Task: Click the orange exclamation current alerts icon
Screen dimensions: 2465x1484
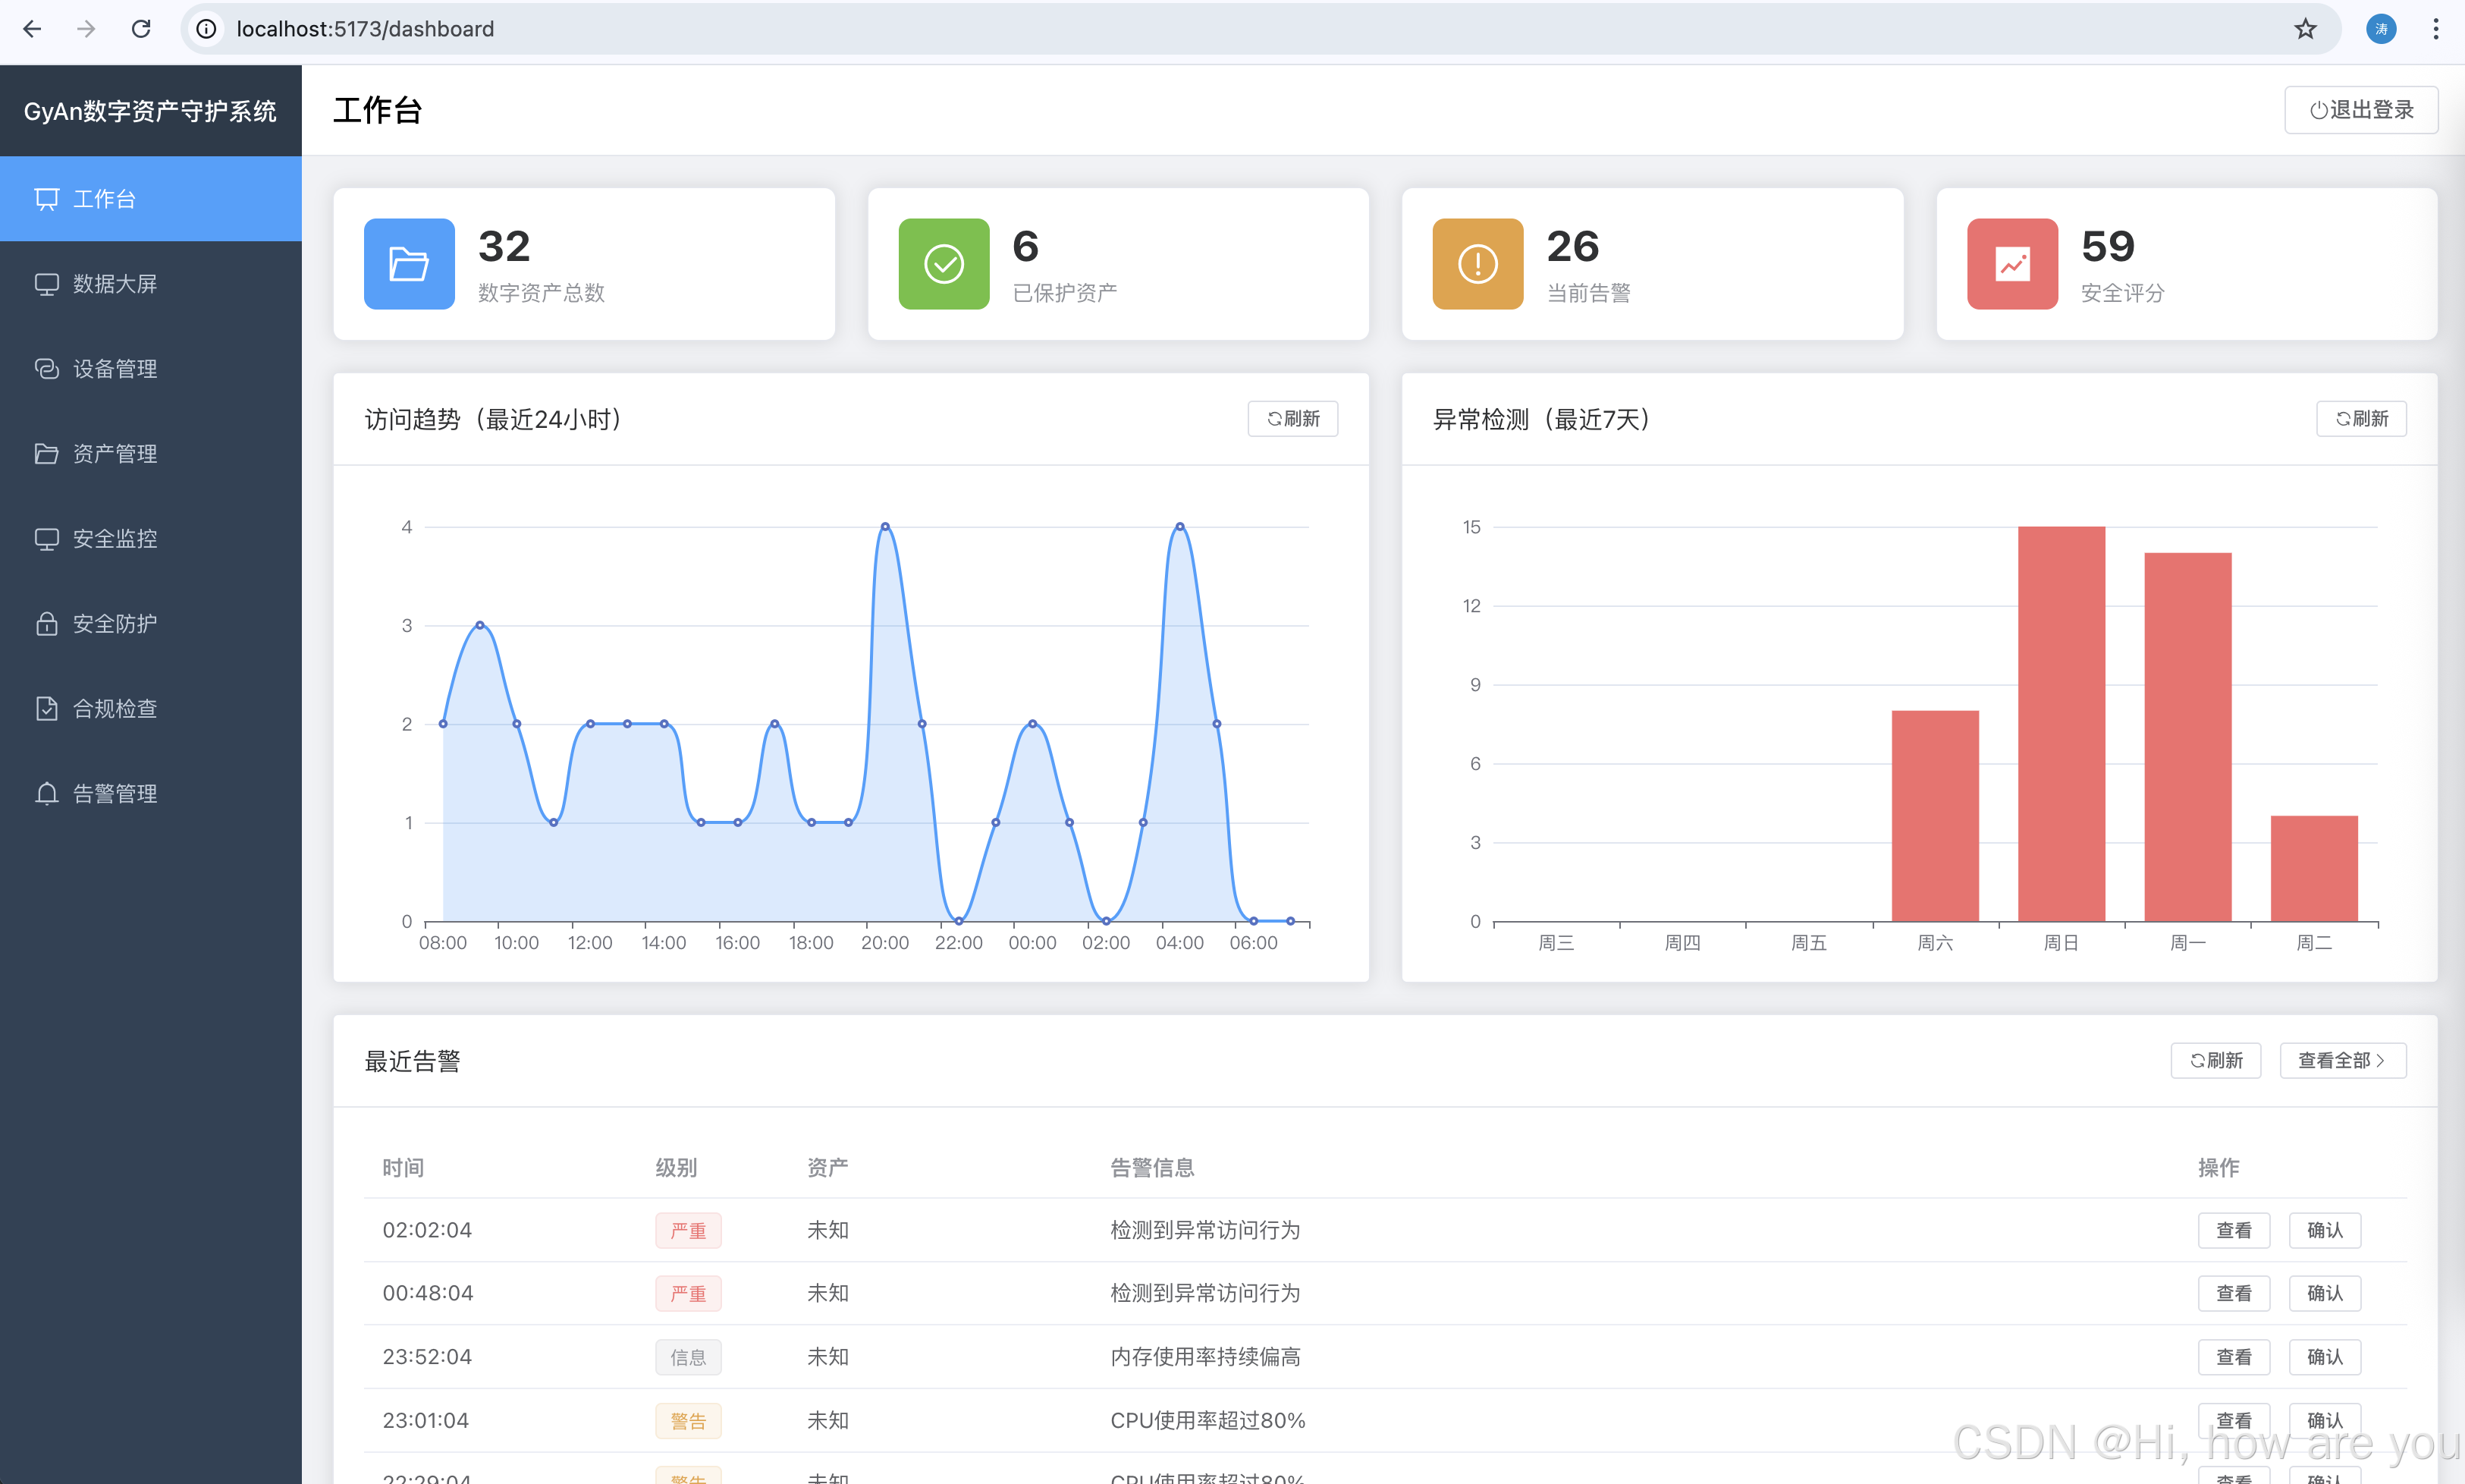Action: pyautogui.click(x=1477, y=264)
